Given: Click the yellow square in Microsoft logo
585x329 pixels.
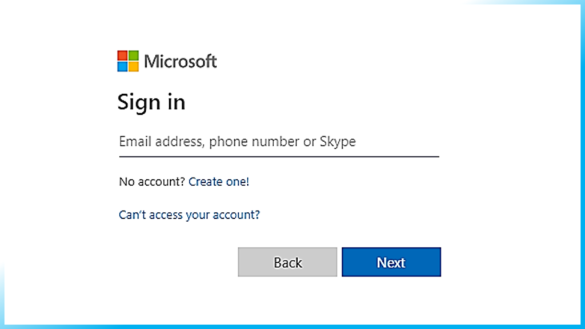Looking at the screenshot, I should click(x=133, y=66).
